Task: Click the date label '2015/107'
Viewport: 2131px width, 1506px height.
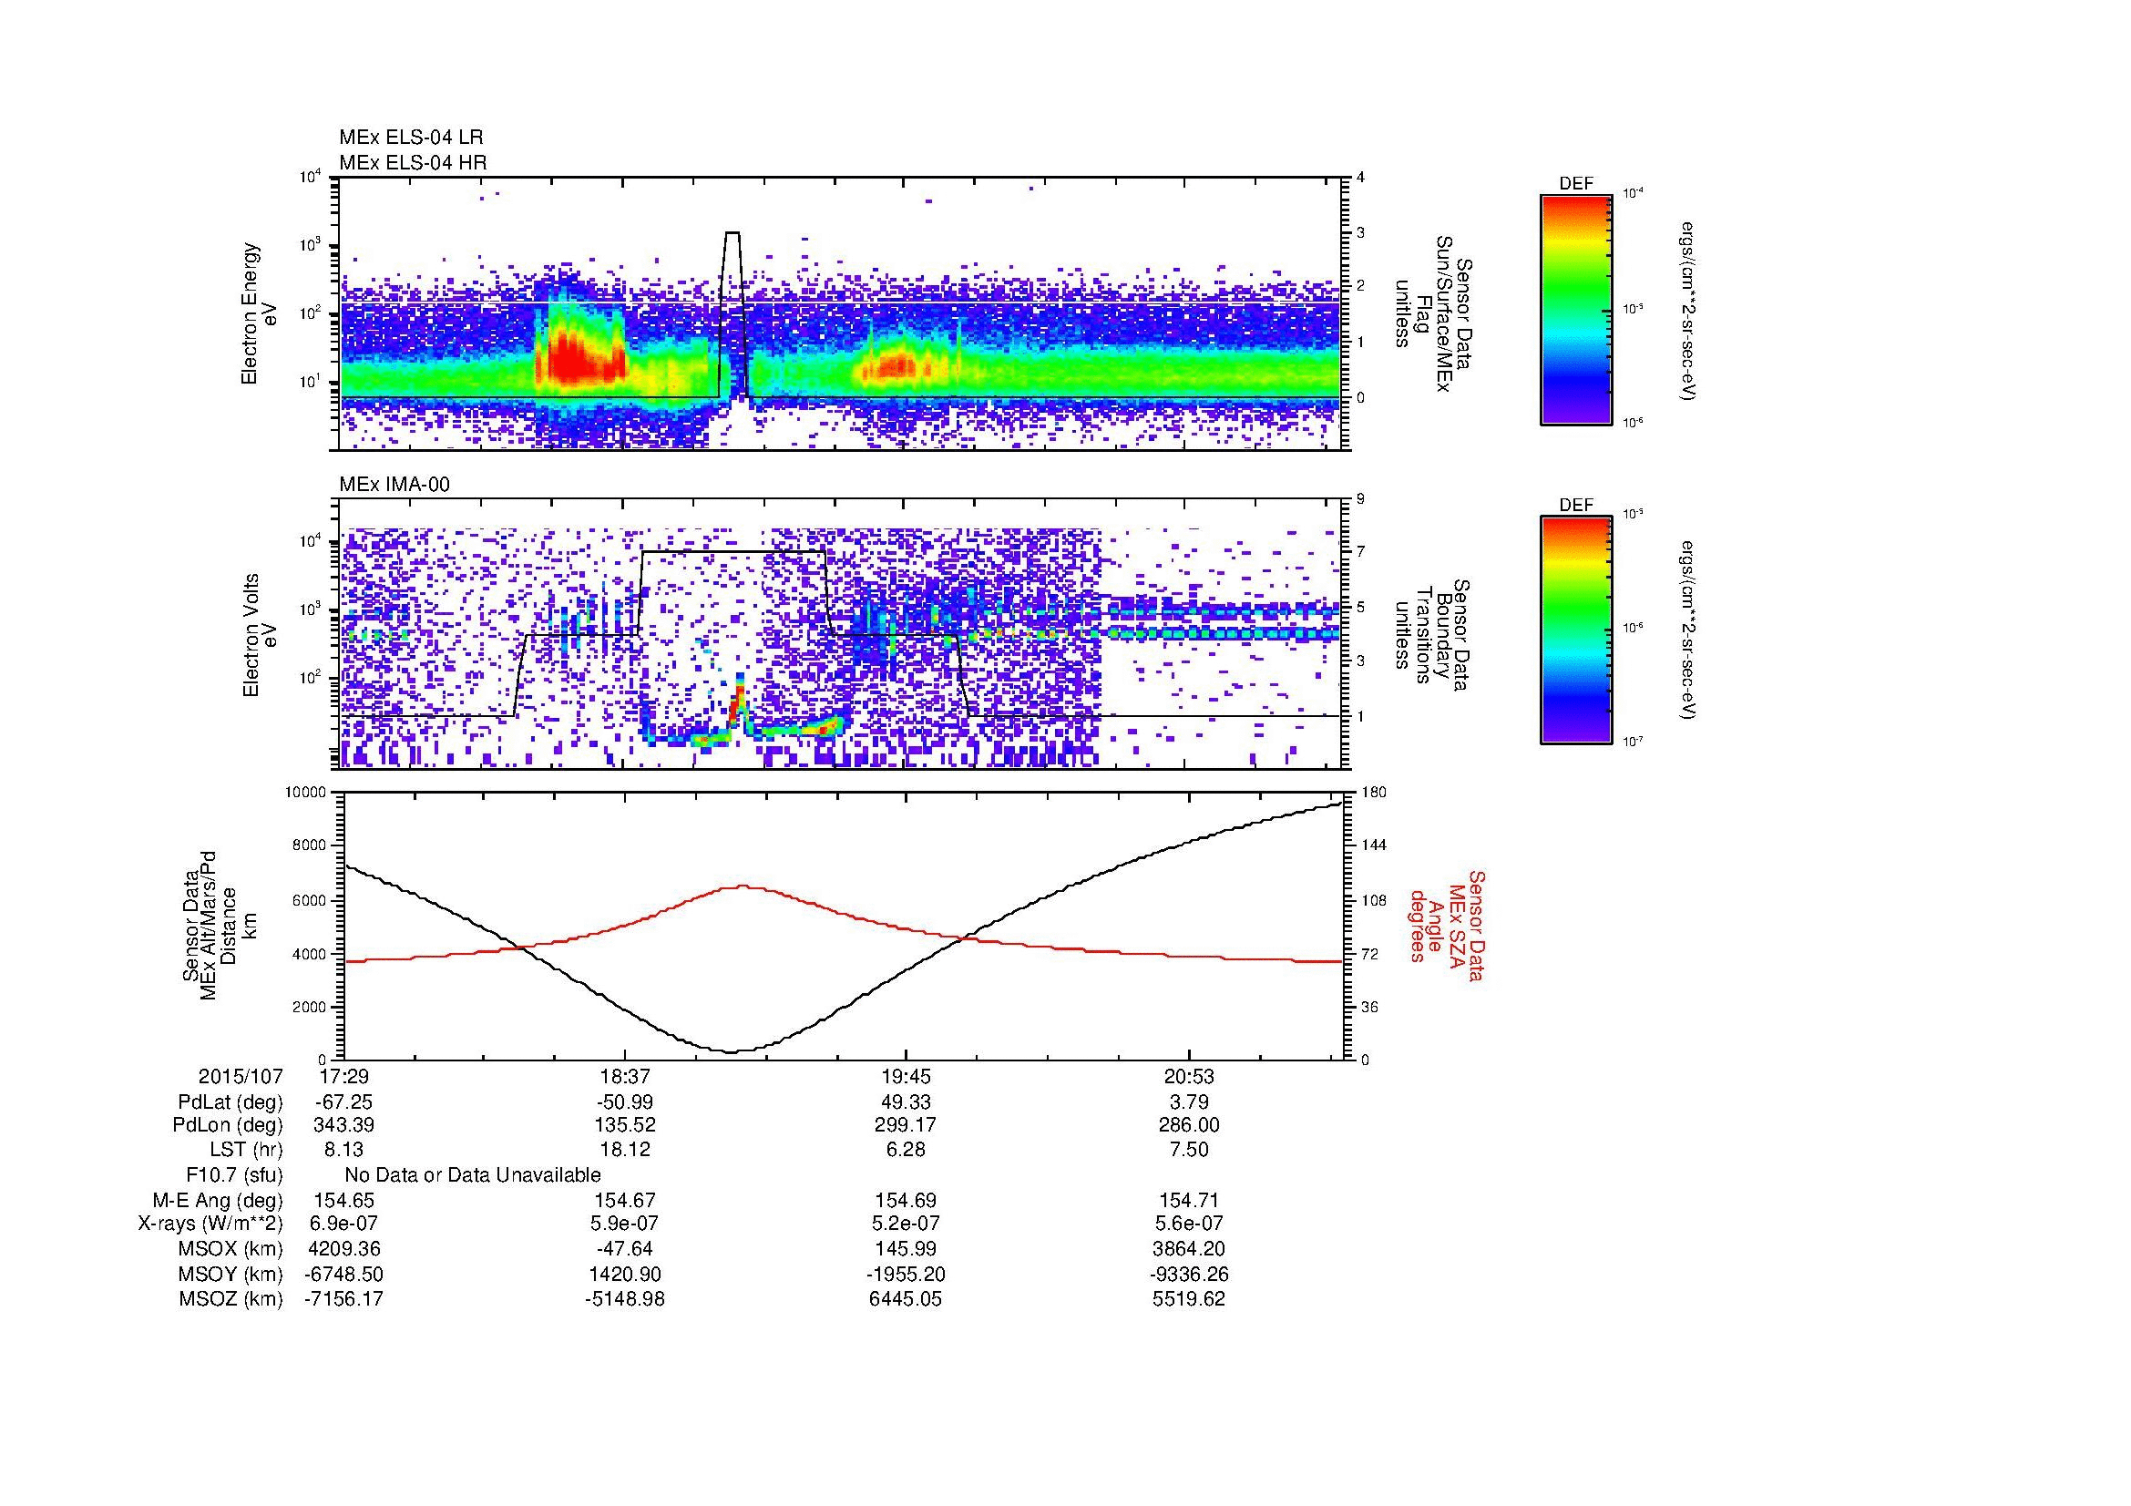Action: (x=241, y=1076)
